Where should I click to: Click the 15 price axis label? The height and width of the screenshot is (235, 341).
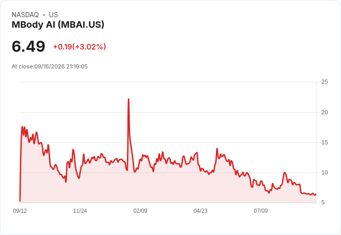coord(324,142)
